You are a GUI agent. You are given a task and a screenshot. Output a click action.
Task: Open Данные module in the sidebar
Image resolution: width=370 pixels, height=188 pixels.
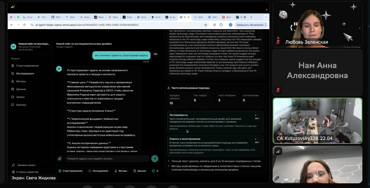(x=19, y=89)
